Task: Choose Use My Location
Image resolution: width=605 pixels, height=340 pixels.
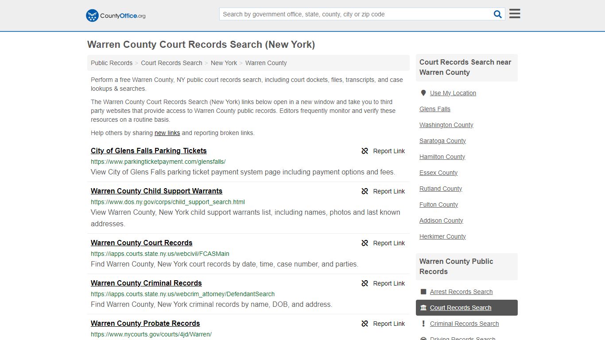Action: pyautogui.click(x=453, y=93)
